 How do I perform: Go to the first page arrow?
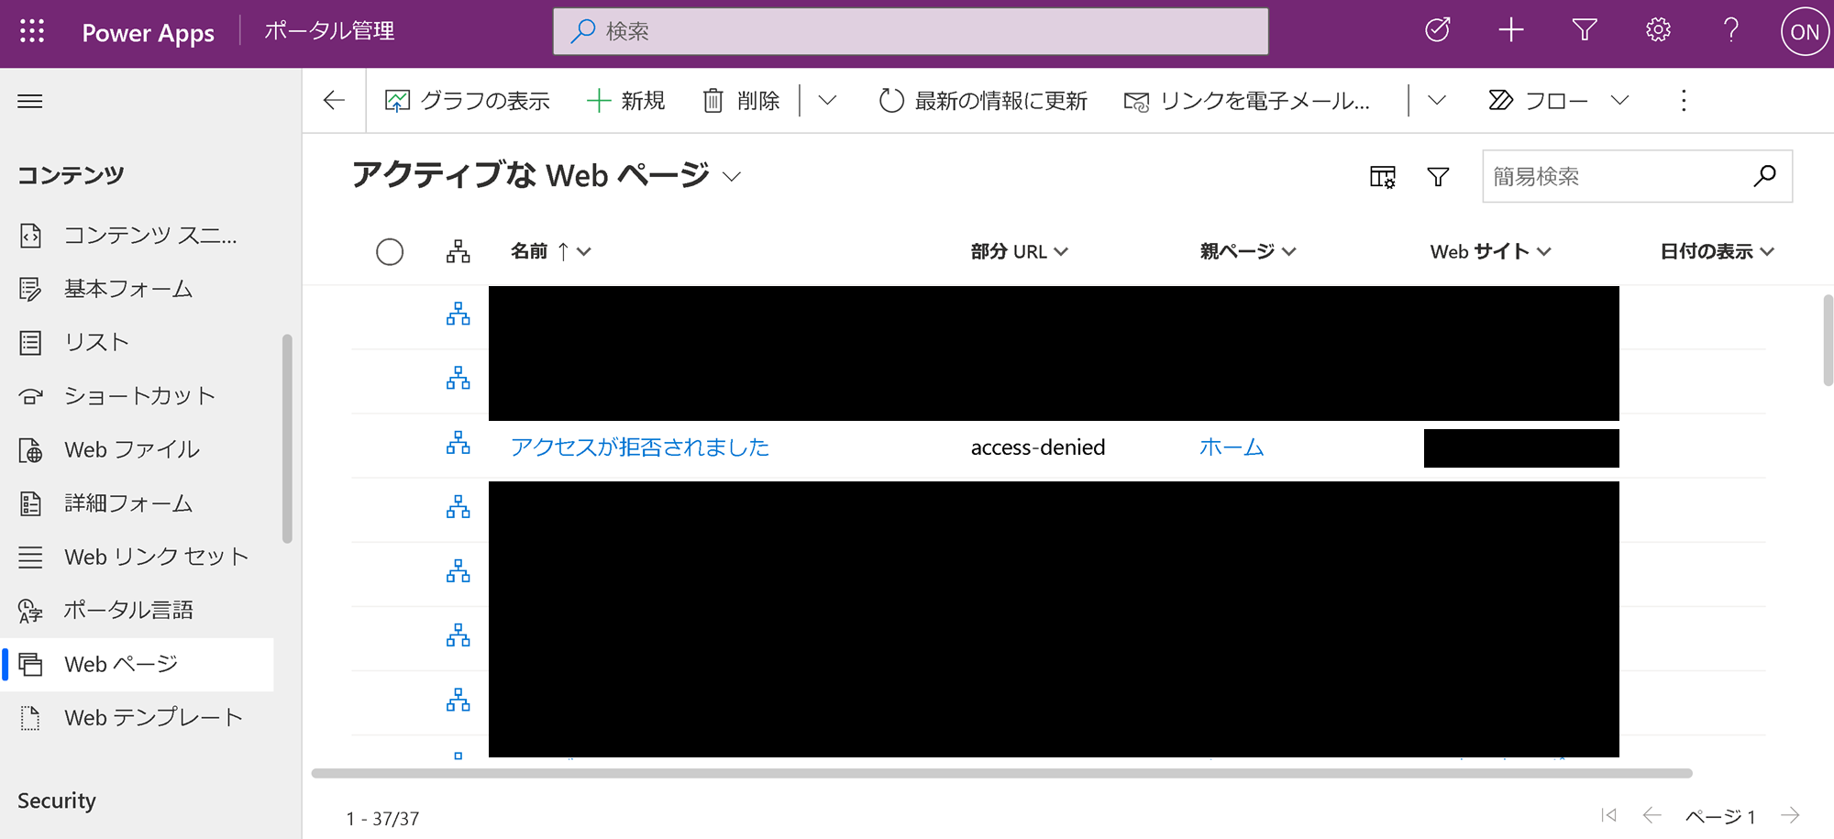coord(1608,815)
